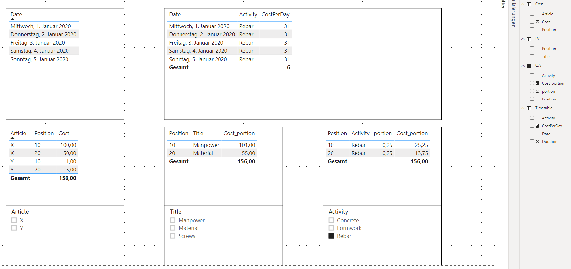Click the calculator icon beside Cost_portion measure

coord(537,83)
